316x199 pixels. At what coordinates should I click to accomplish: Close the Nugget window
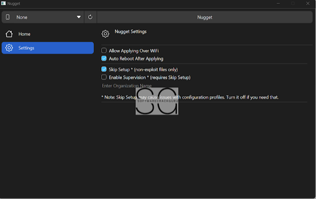click(x=308, y=4)
